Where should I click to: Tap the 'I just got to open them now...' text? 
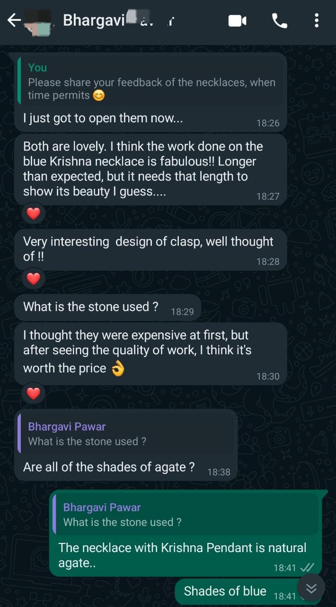point(103,118)
